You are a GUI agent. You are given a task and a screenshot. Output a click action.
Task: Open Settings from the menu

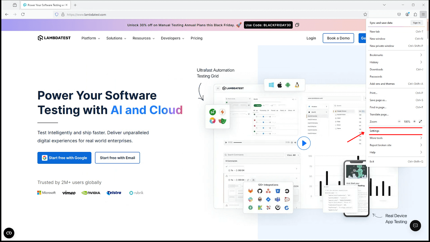coord(396,131)
